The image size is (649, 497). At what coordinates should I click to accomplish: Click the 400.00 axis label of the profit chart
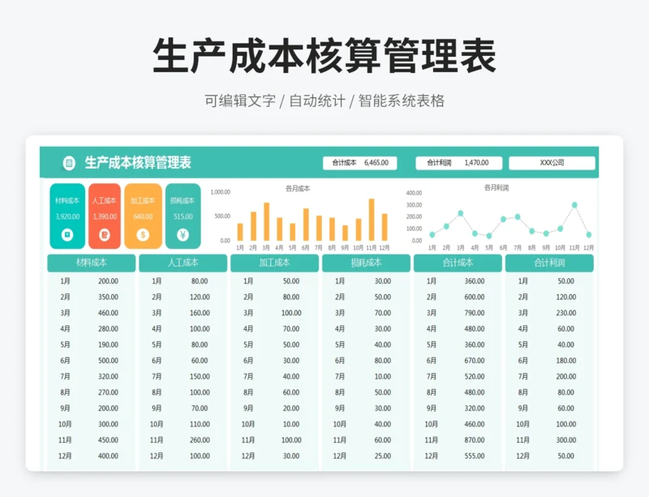[x=414, y=193]
